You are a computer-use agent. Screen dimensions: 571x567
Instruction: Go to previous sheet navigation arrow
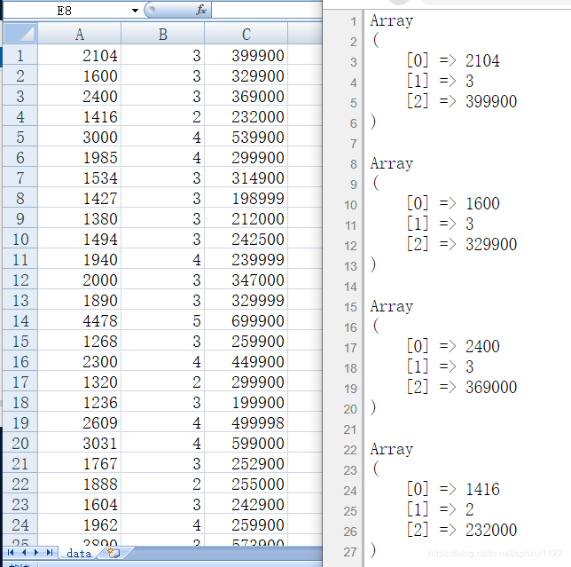pyautogui.click(x=24, y=553)
